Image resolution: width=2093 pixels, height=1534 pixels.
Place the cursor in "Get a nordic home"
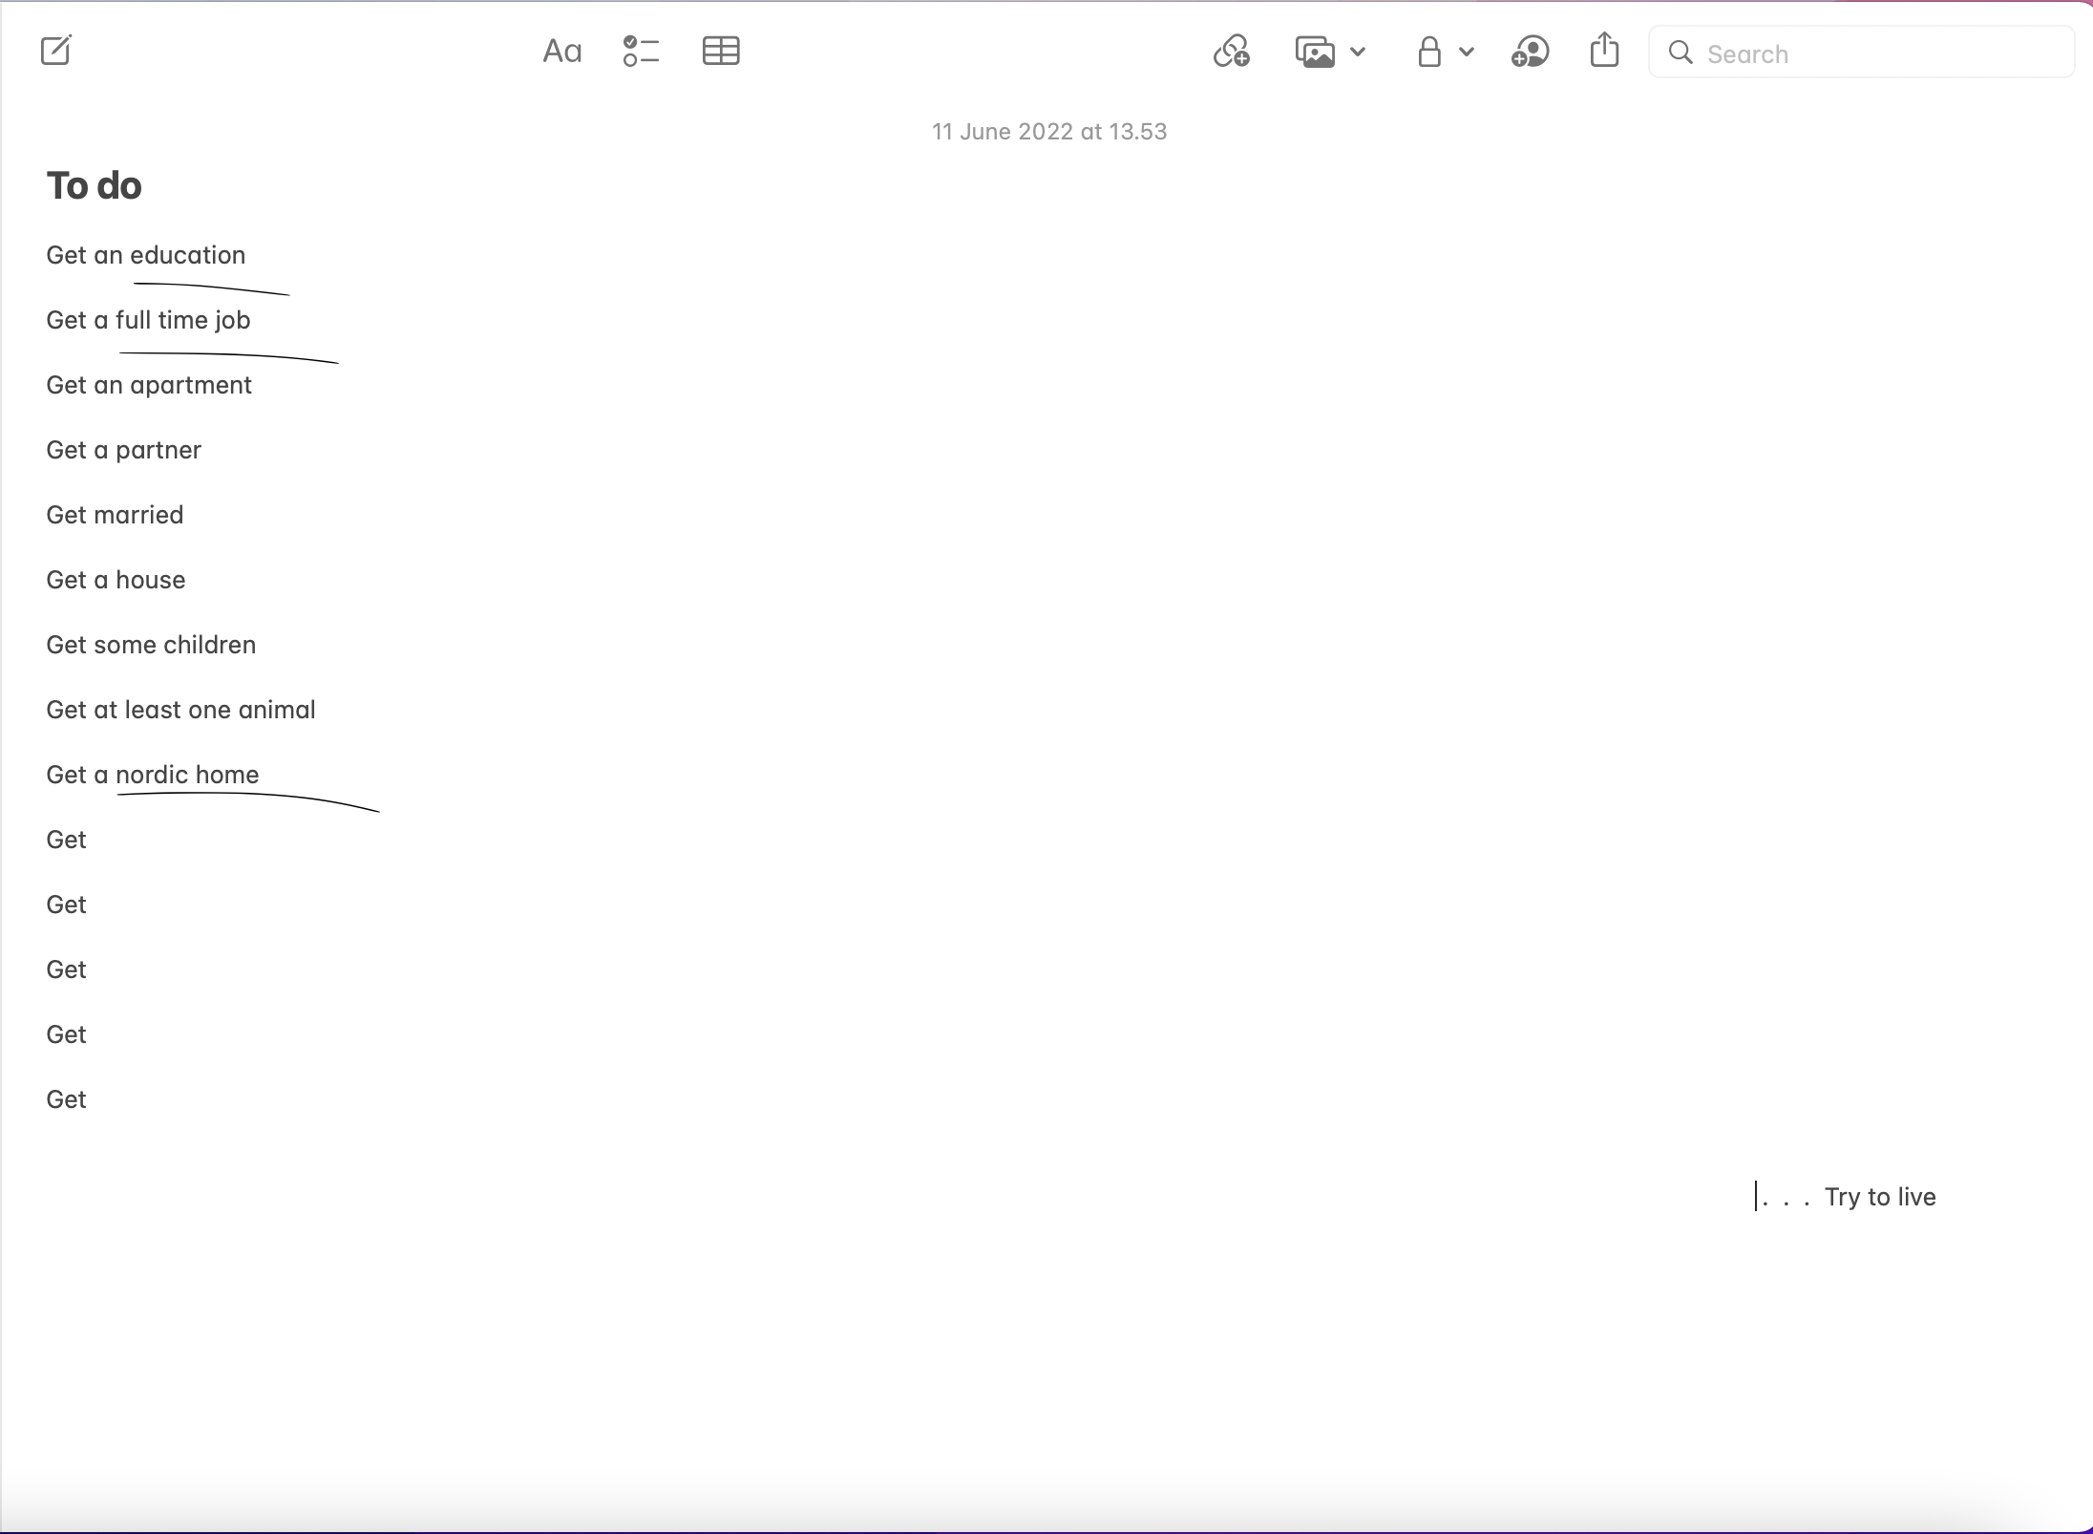coord(153,775)
